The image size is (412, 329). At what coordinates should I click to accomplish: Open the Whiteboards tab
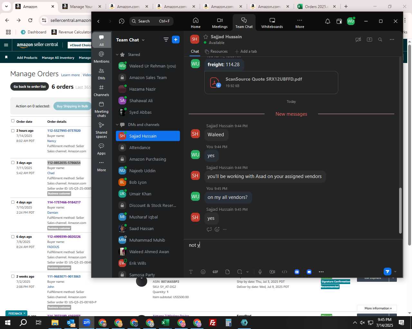tap(272, 23)
